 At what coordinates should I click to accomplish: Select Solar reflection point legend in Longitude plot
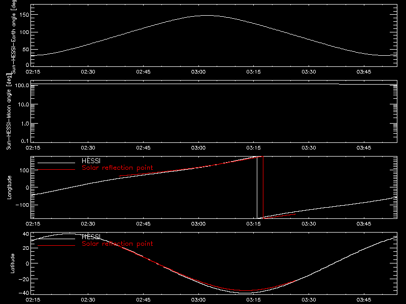(x=117, y=168)
